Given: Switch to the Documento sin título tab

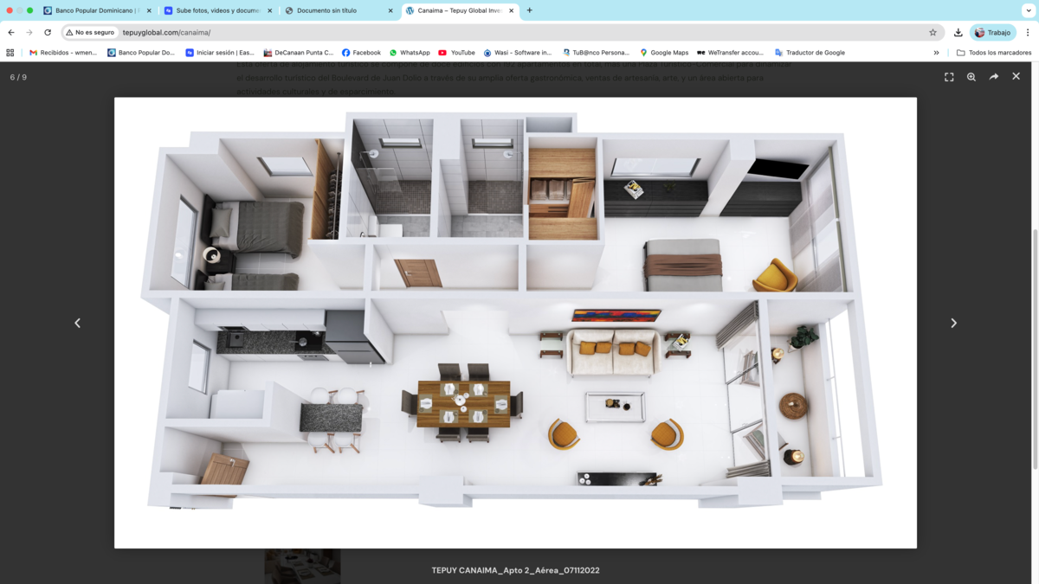Looking at the screenshot, I should tap(334, 10).
